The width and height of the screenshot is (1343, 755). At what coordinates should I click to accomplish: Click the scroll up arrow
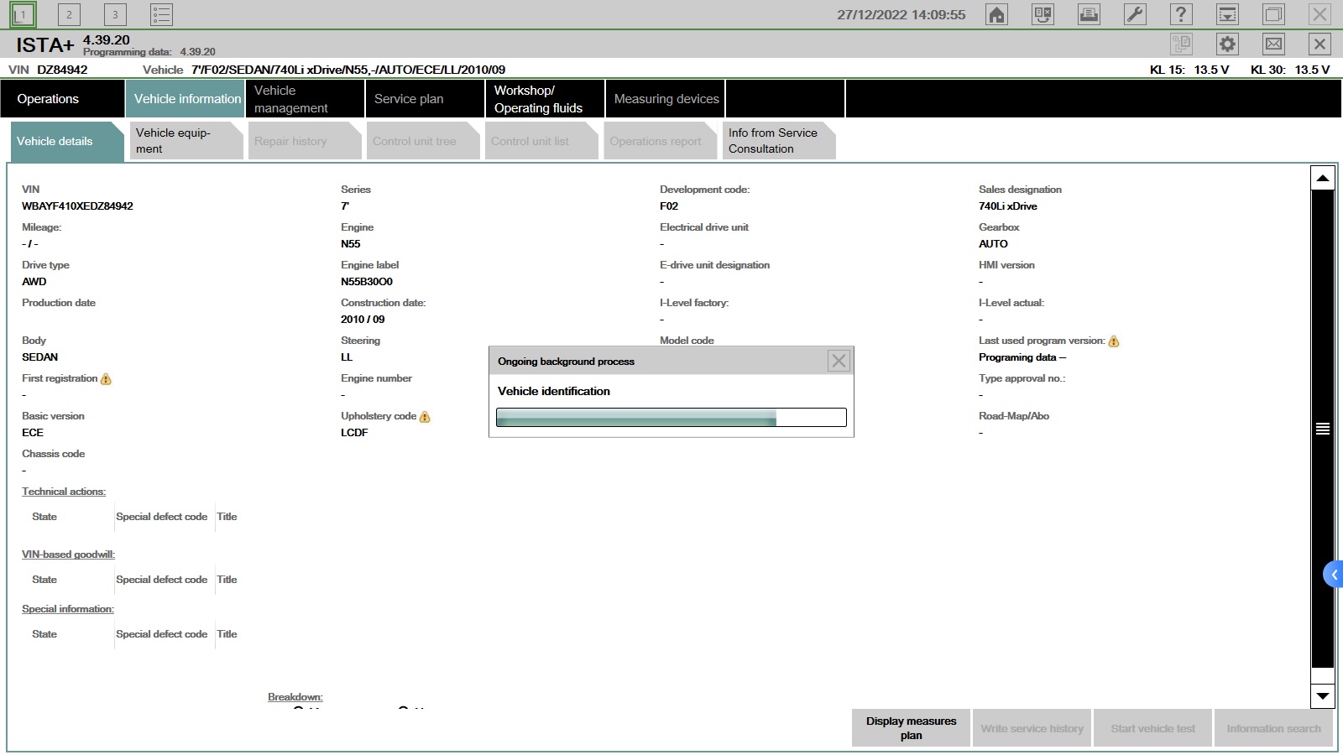point(1322,178)
